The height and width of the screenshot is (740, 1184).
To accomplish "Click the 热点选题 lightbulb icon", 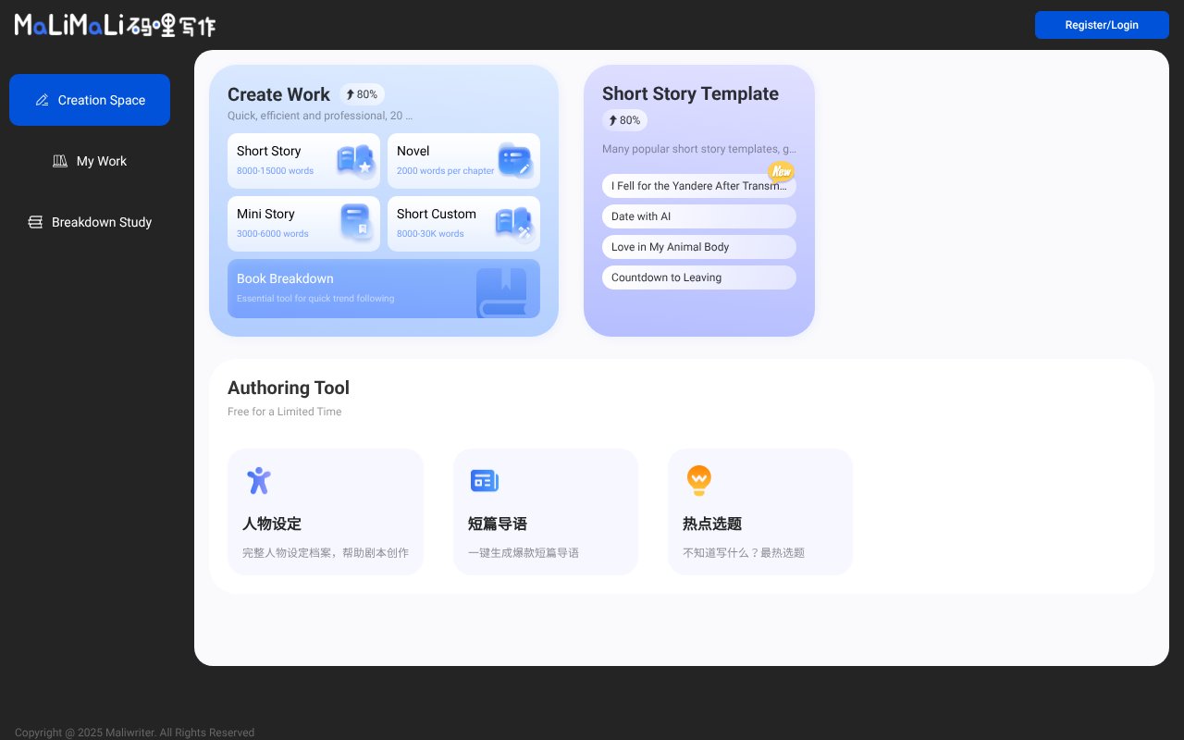I will 699,481.
